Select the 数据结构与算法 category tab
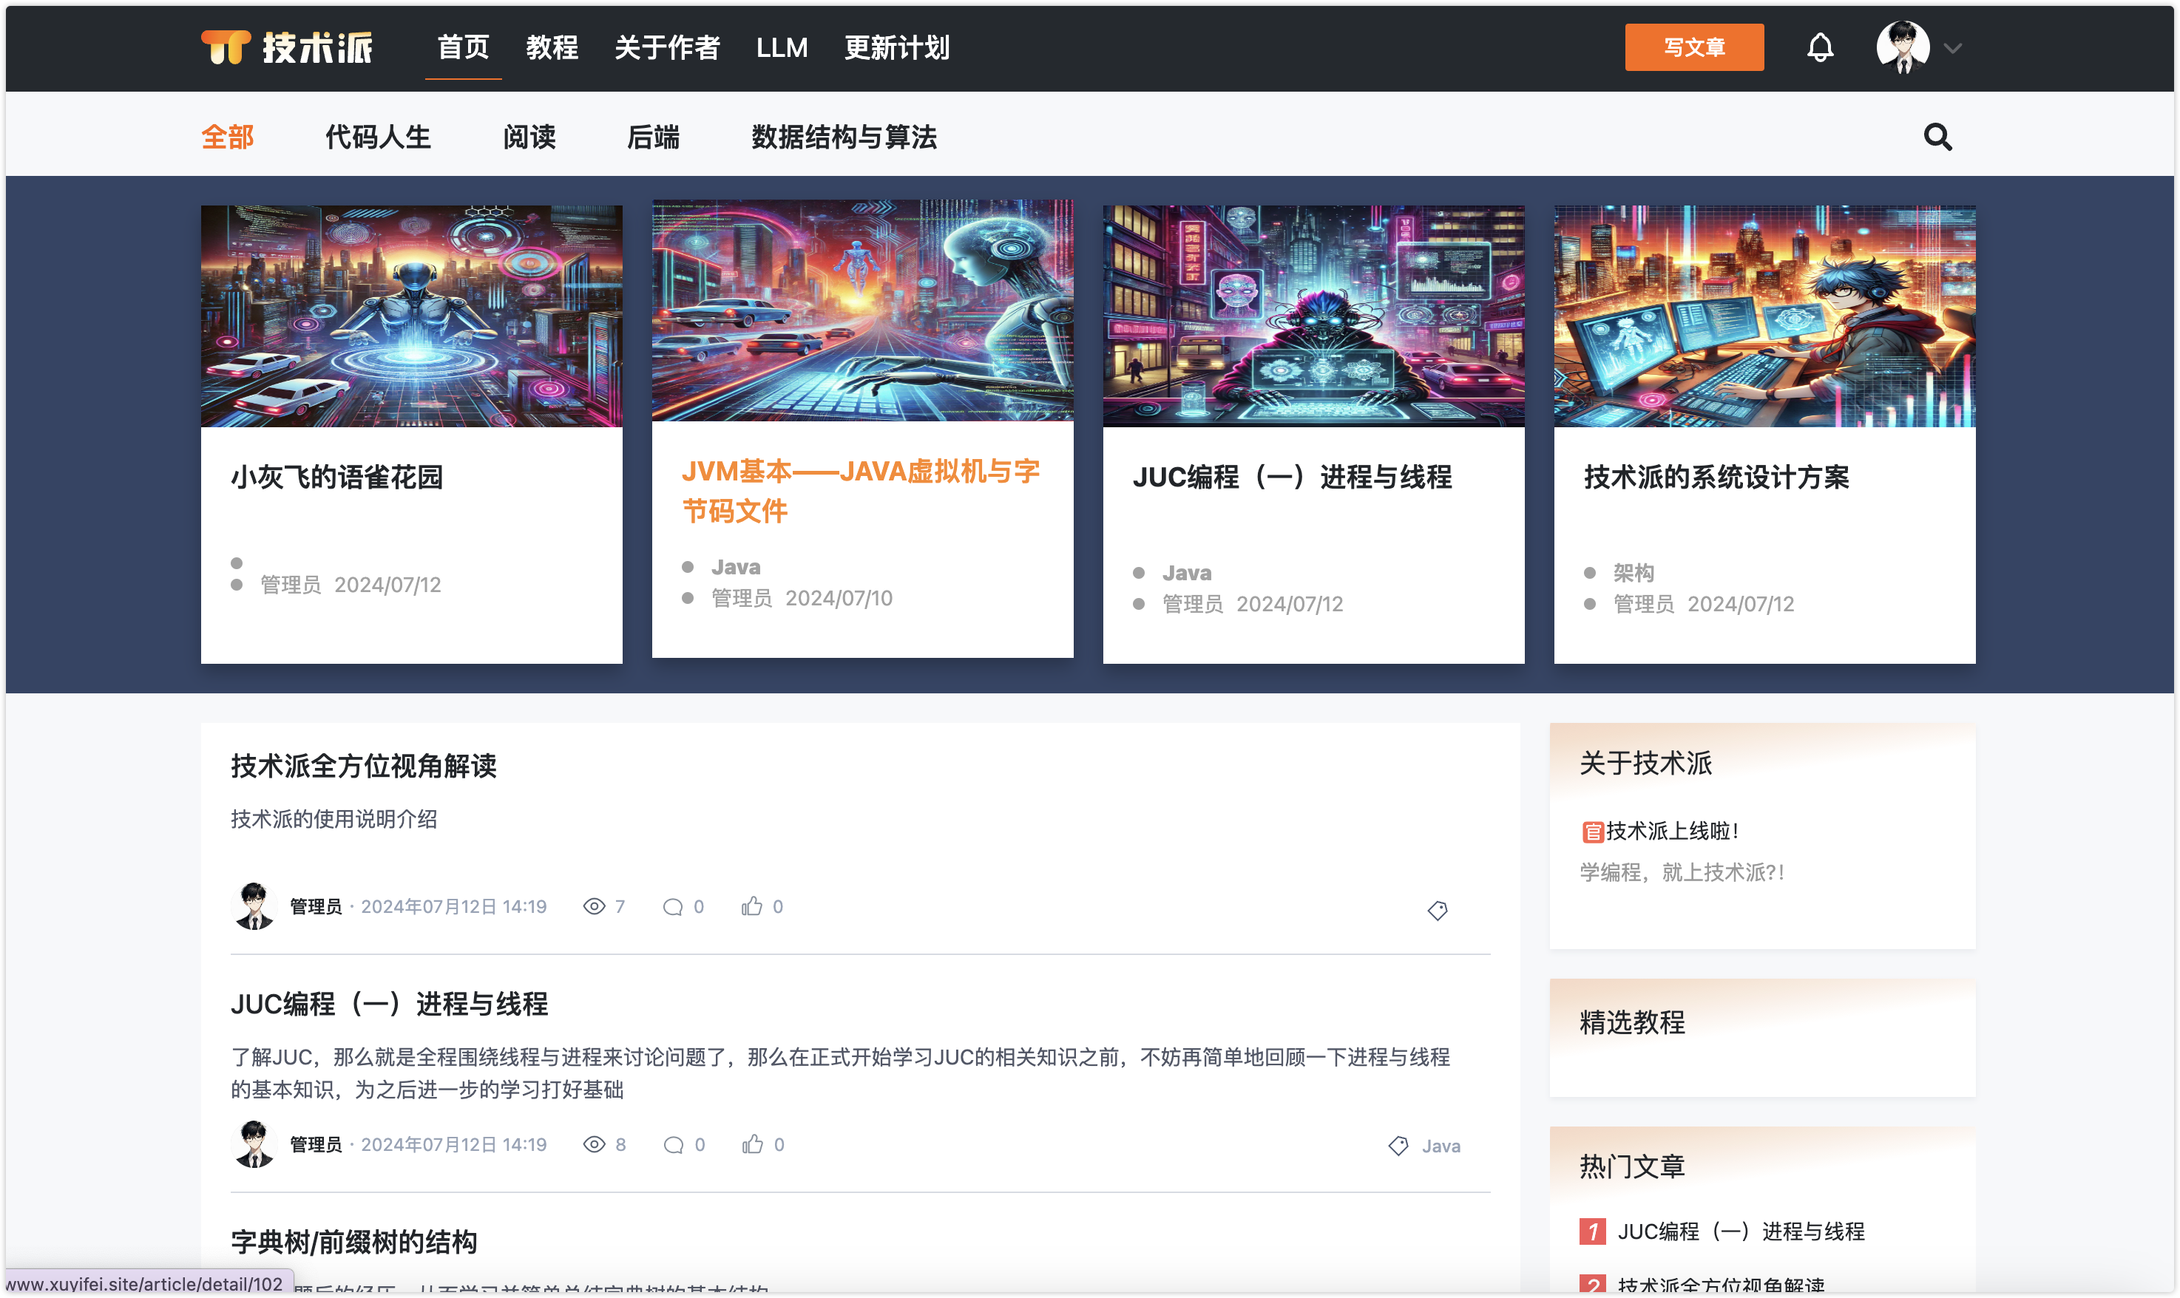This screenshot has height=1298, width=2180. point(843,137)
